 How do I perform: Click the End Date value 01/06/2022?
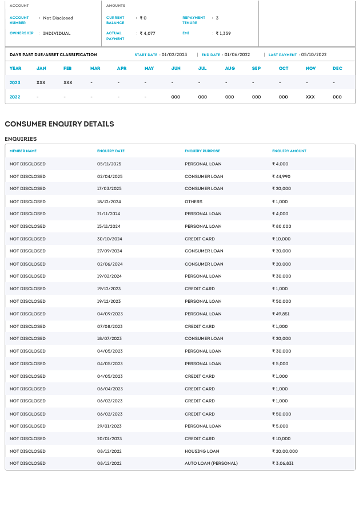pos(237,55)
